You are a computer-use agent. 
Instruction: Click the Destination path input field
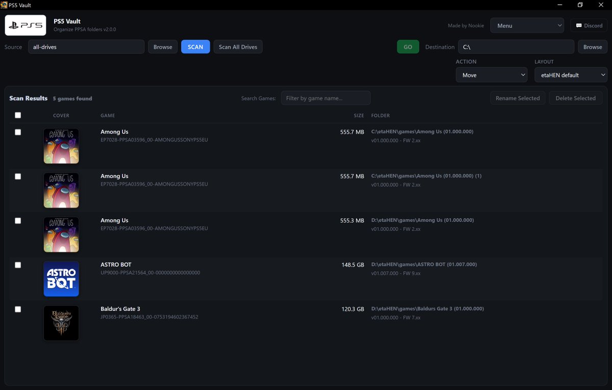[x=516, y=47]
